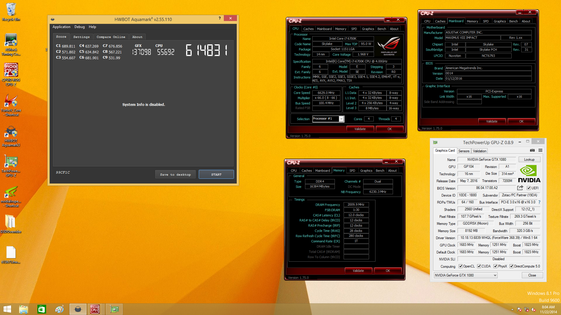This screenshot has height=315, width=561.
Task: Click the DRAM Frequency value 2009.9 MHz
Action: tap(356, 204)
